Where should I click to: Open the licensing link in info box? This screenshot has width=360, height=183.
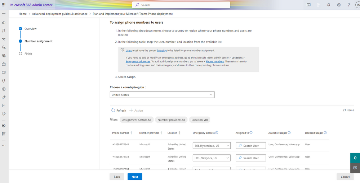point(162,50)
